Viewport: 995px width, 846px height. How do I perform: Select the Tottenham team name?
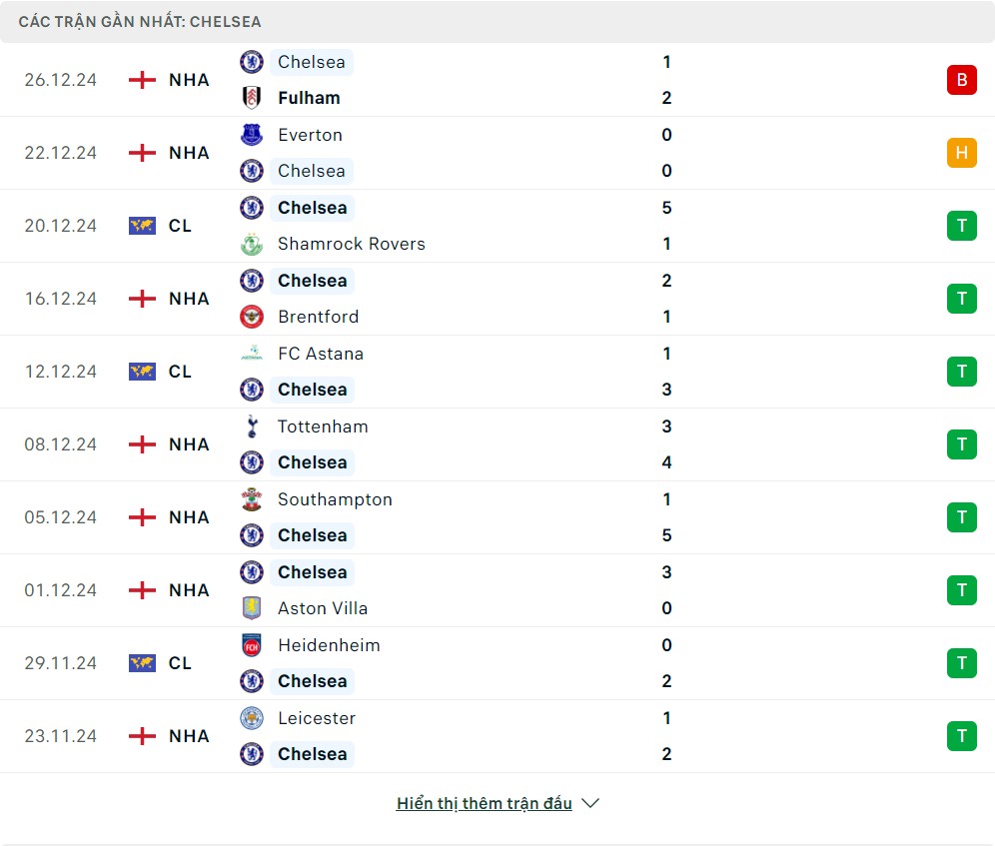tap(323, 426)
